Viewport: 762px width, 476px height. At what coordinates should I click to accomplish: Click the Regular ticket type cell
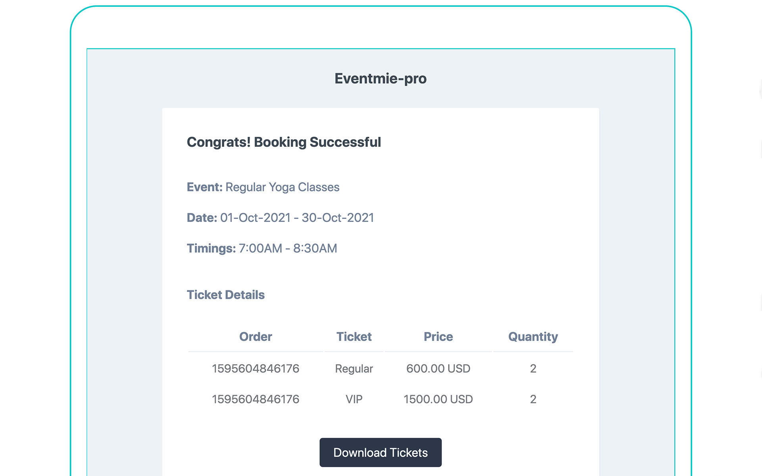354,369
